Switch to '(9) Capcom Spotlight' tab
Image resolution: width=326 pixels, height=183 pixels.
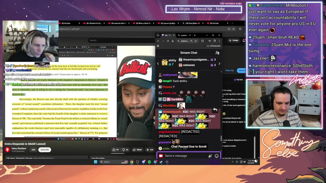168,23
